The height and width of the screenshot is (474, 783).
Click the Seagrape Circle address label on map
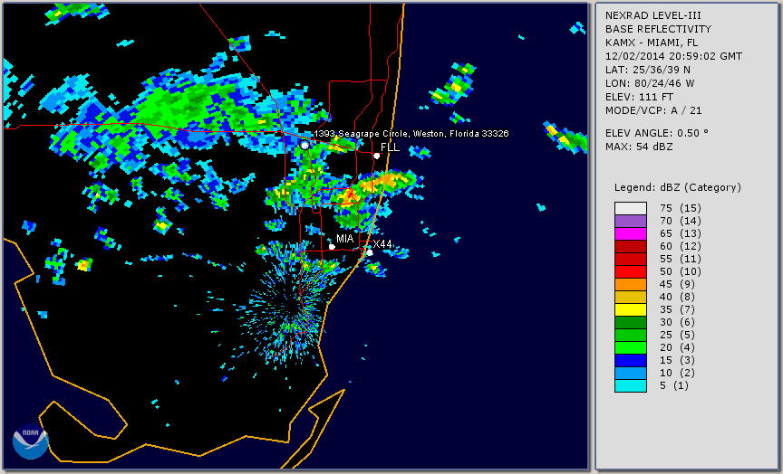pyautogui.click(x=411, y=134)
